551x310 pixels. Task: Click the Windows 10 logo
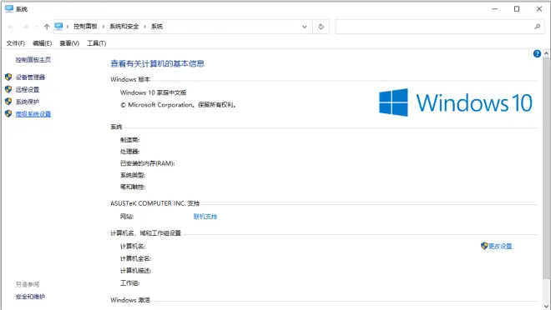[456, 102]
